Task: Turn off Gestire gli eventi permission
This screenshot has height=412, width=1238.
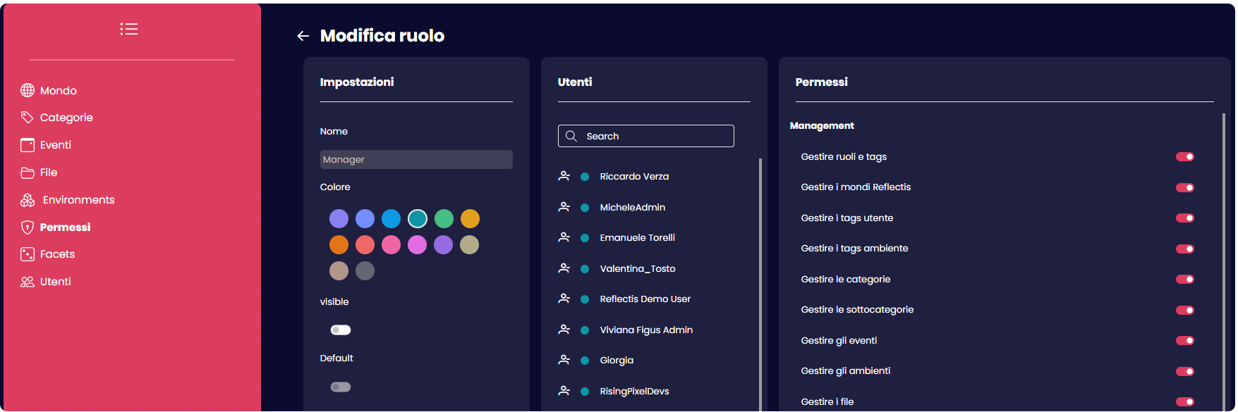Action: pos(1184,341)
